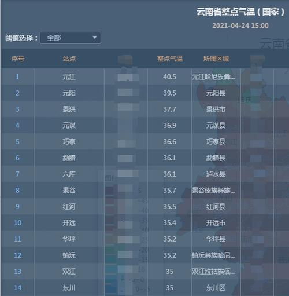Viewport: 289px width, 296px height.
Task: Click region cell 元谋县
Action: [216, 126]
